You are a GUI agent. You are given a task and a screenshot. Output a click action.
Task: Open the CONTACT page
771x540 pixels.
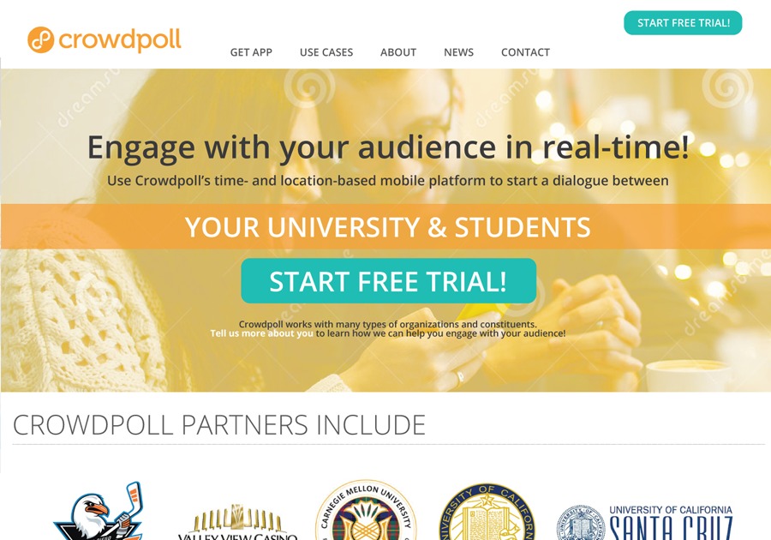tap(526, 52)
